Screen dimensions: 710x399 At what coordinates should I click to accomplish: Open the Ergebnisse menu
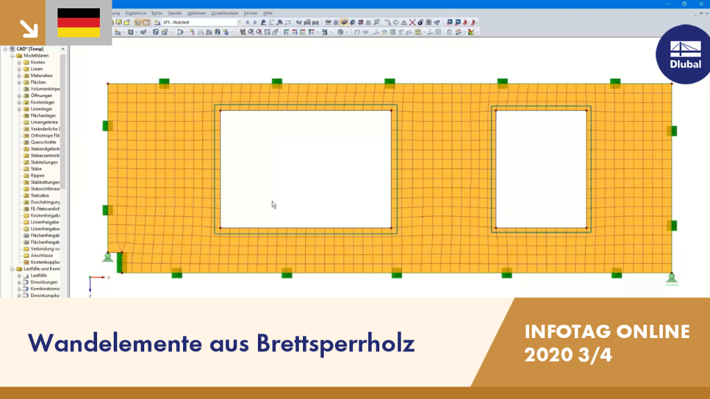point(135,13)
